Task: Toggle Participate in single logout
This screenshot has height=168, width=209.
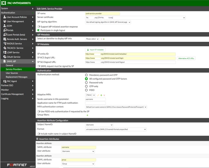Action: (39, 30)
